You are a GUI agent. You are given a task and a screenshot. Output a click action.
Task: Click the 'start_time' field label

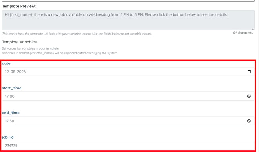pos(11,88)
